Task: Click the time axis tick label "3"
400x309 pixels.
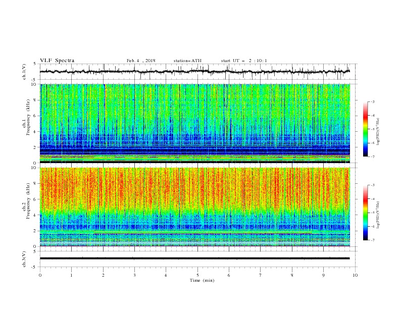Action: pos(134,275)
